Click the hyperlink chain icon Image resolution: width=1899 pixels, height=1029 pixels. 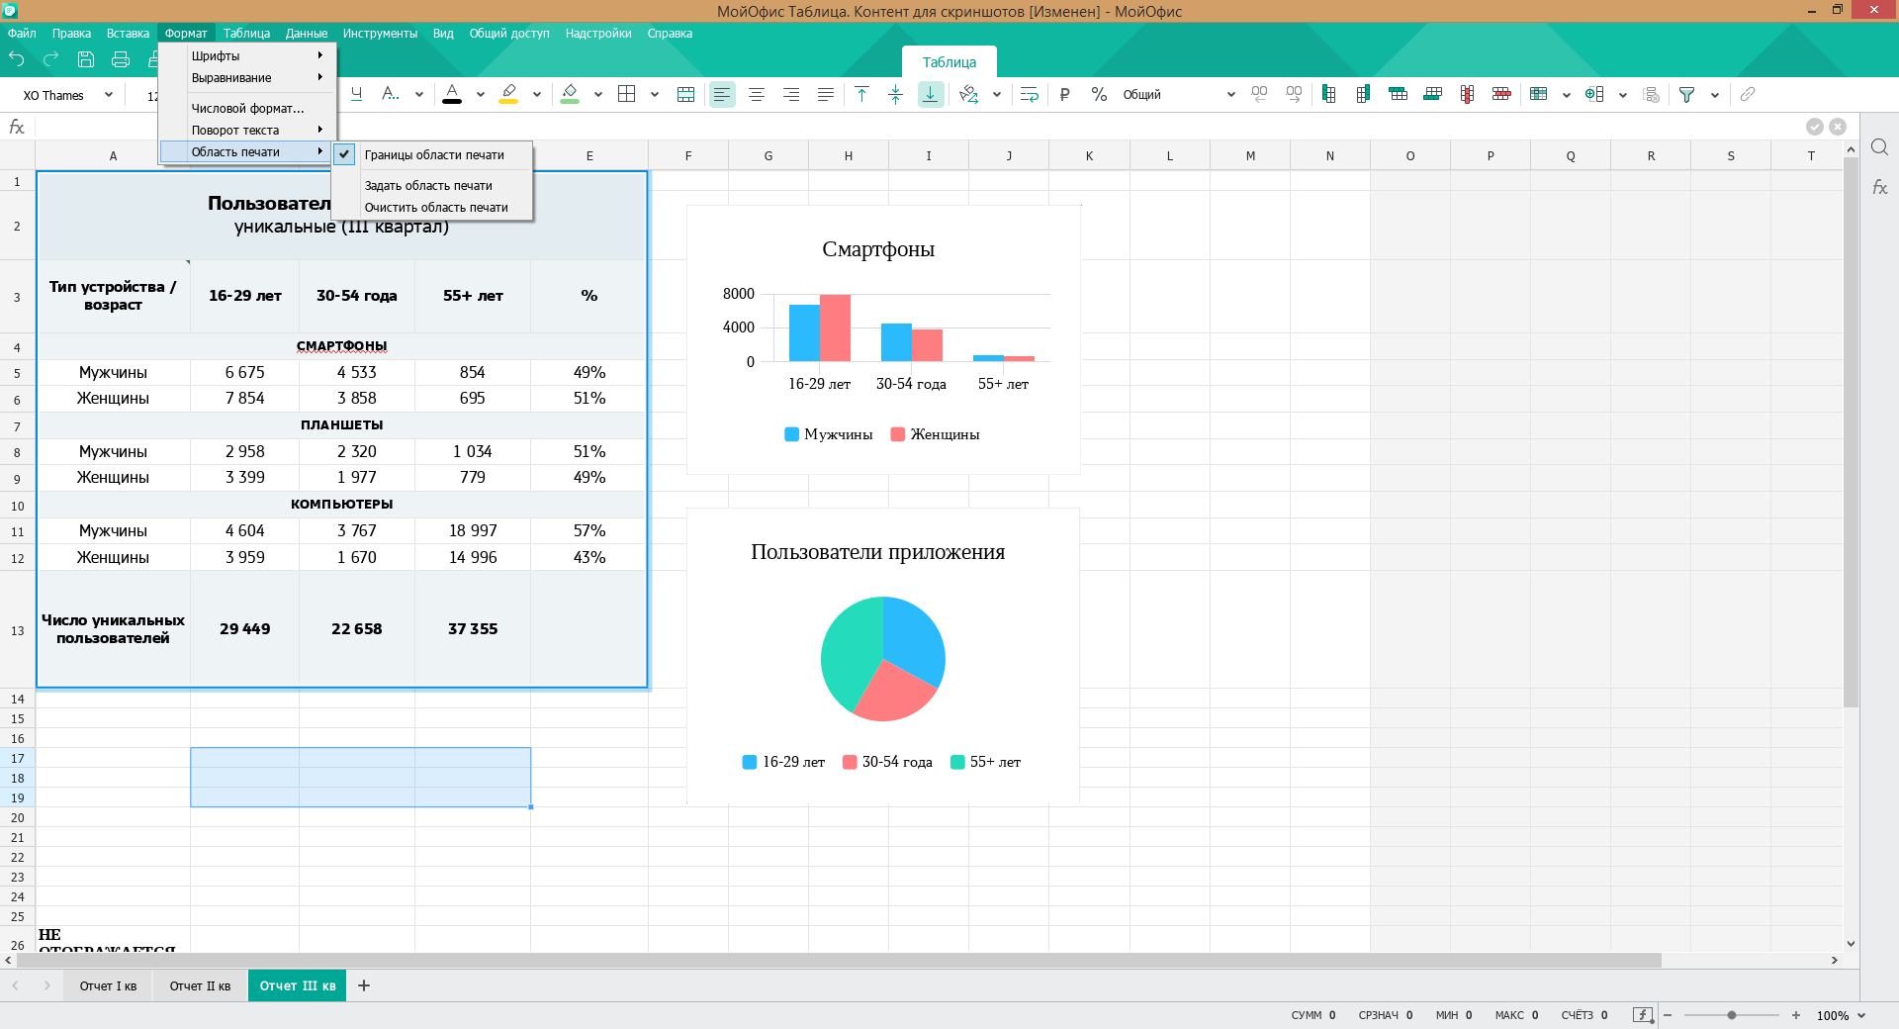coord(1748,94)
